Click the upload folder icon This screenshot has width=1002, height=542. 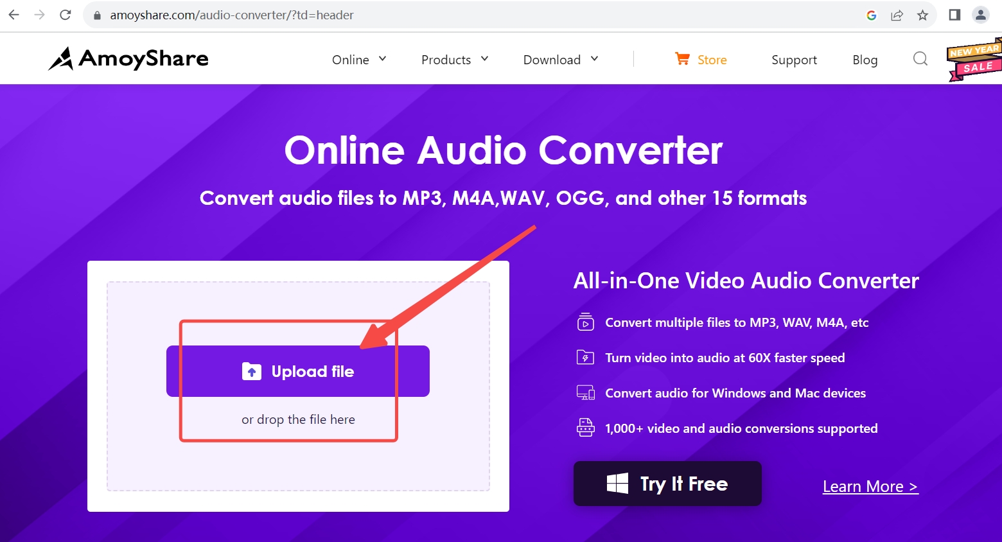252,371
